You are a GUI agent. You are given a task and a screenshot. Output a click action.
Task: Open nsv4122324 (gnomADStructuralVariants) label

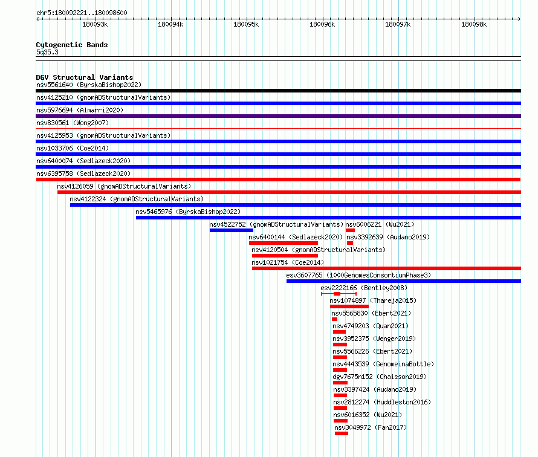coord(137,199)
